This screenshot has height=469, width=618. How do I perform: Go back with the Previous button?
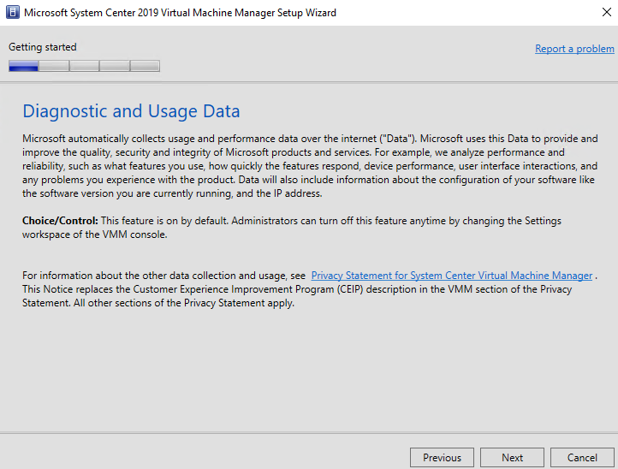tap(442, 458)
